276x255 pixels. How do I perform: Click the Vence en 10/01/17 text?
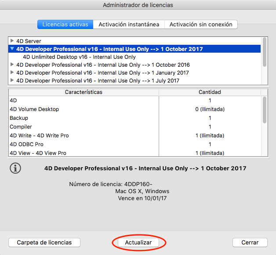tap(142, 198)
